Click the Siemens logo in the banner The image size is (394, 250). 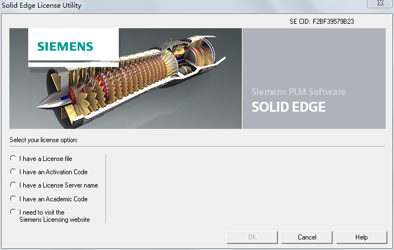point(65,46)
